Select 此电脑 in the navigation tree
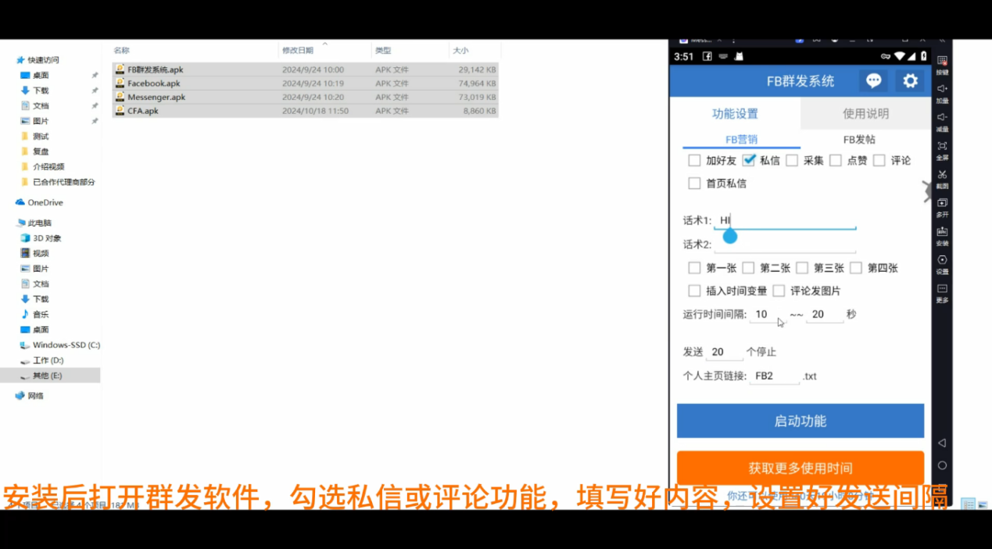The width and height of the screenshot is (992, 549). [x=34, y=223]
